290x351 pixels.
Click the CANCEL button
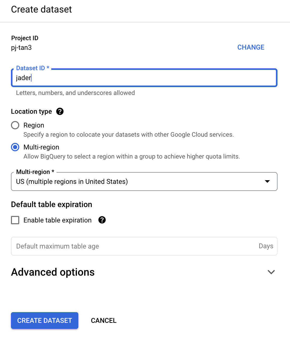pos(104,320)
